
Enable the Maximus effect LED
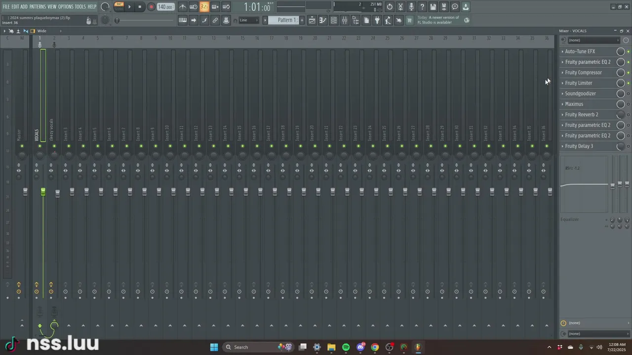[x=628, y=105]
